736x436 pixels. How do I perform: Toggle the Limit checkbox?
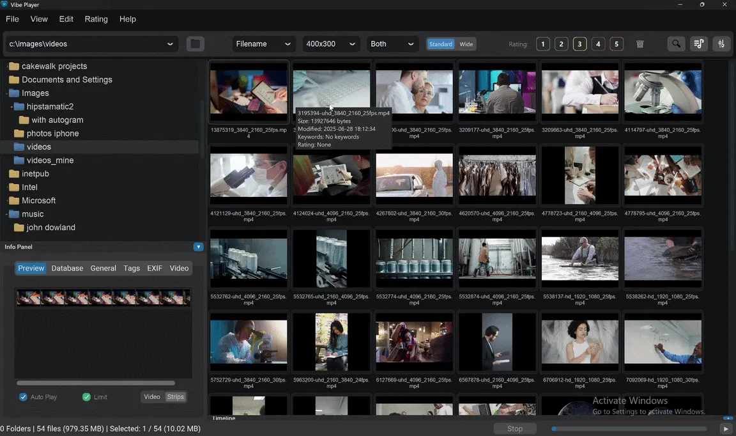(86, 397)
